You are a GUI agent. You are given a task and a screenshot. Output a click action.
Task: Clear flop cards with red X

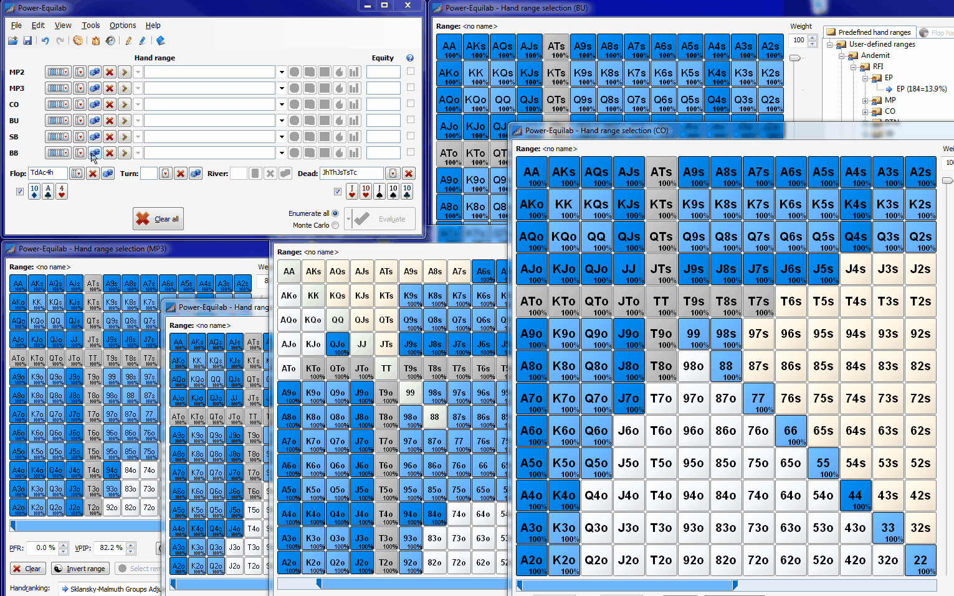tap(93, 174)
